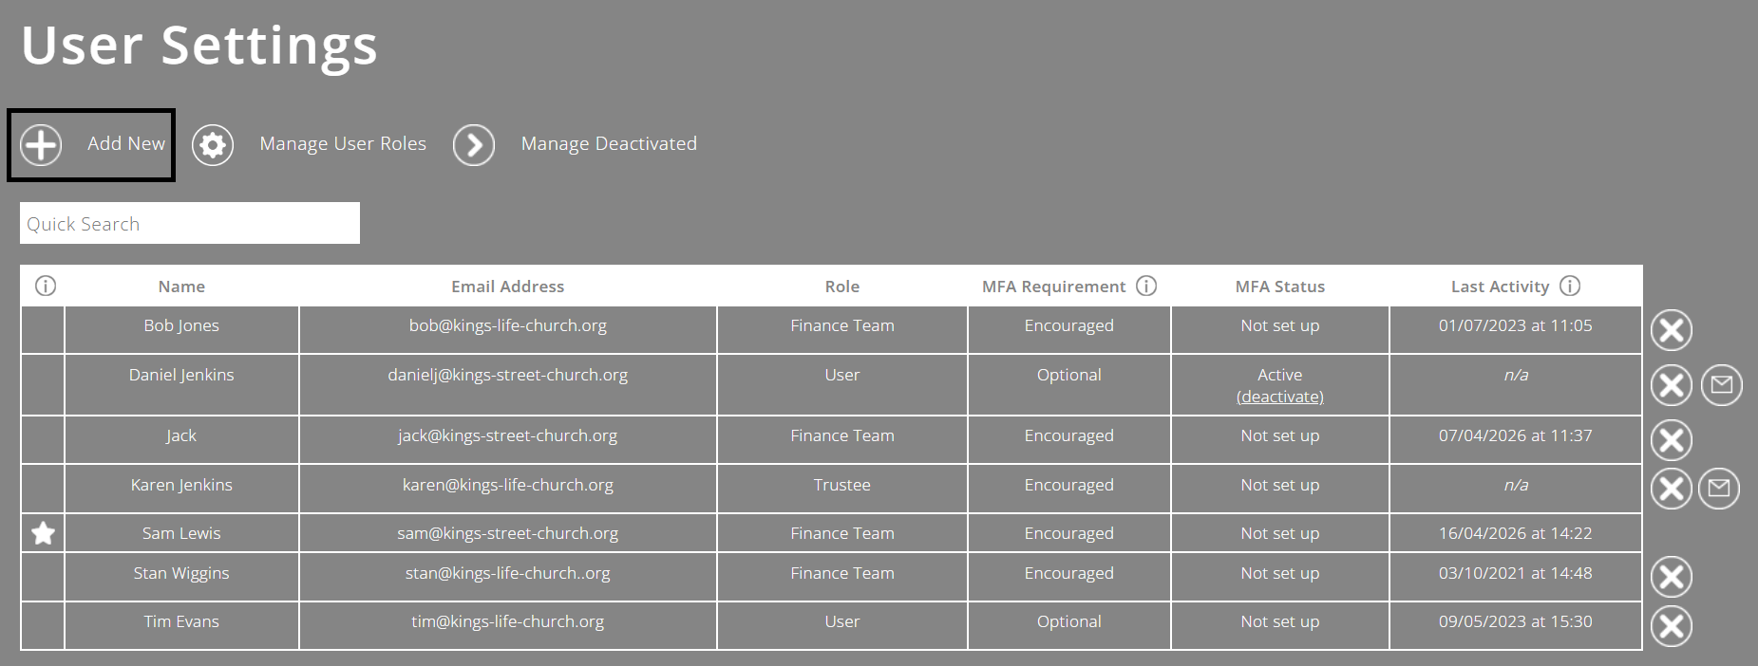Screen dimensions: 1758x666
Task: Focus the Quick Search field
Action: click(x=190, y=223)
